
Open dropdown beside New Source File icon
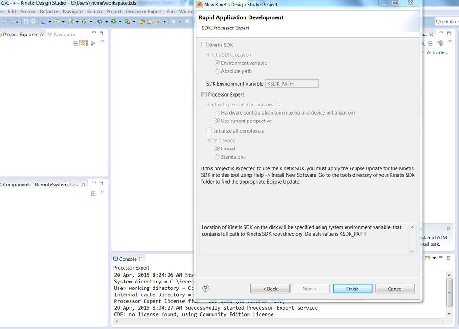click(77, 22)
